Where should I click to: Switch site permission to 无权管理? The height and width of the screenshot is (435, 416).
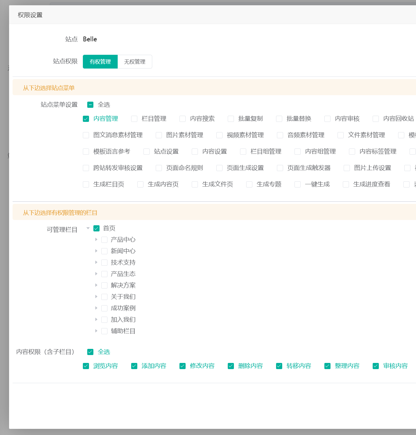135,62
